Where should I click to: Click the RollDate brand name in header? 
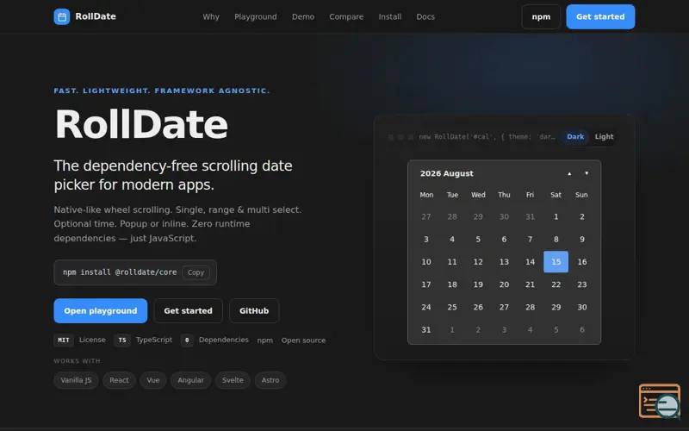tap(96, 16)
